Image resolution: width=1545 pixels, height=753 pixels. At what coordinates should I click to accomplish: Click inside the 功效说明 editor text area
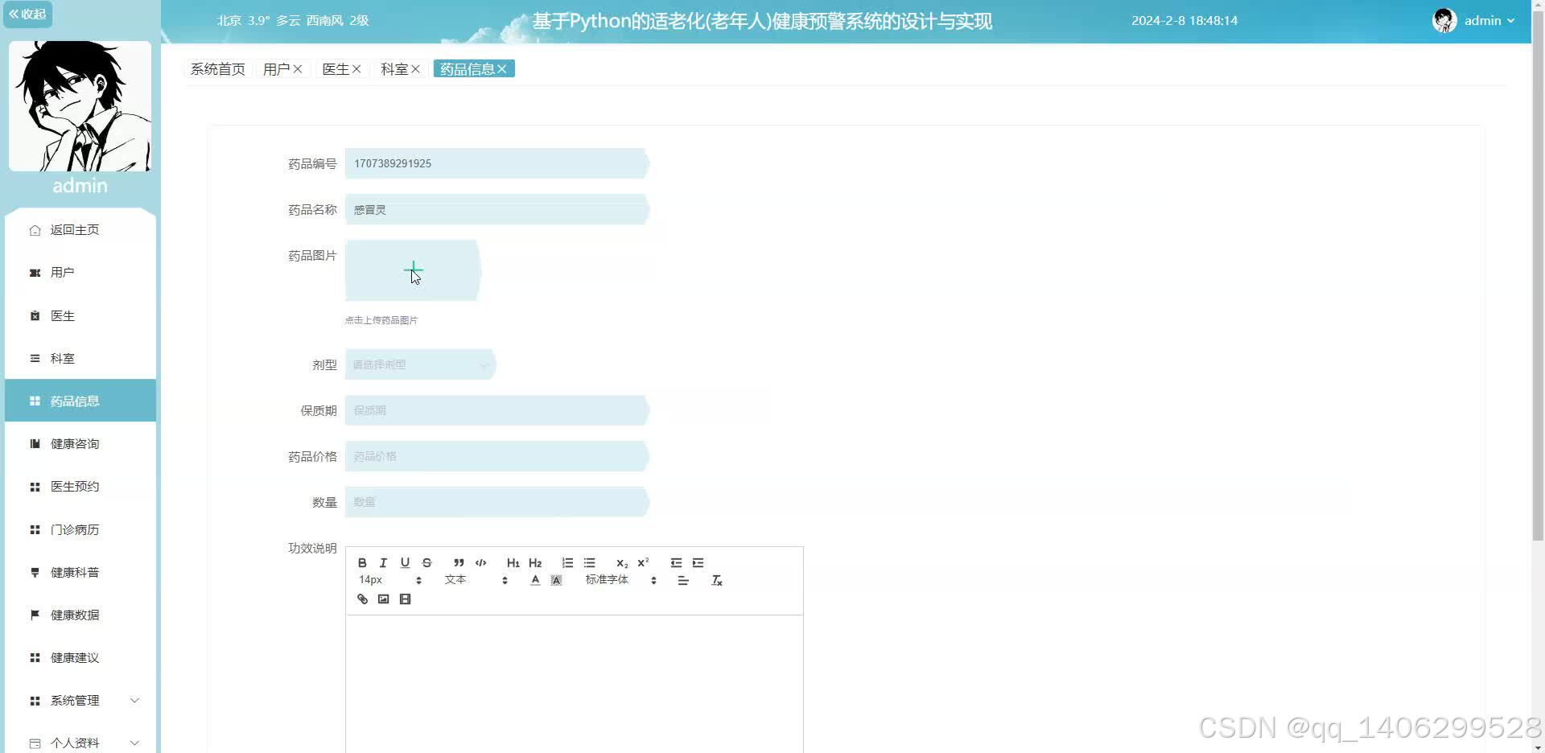tap(575, 684)
